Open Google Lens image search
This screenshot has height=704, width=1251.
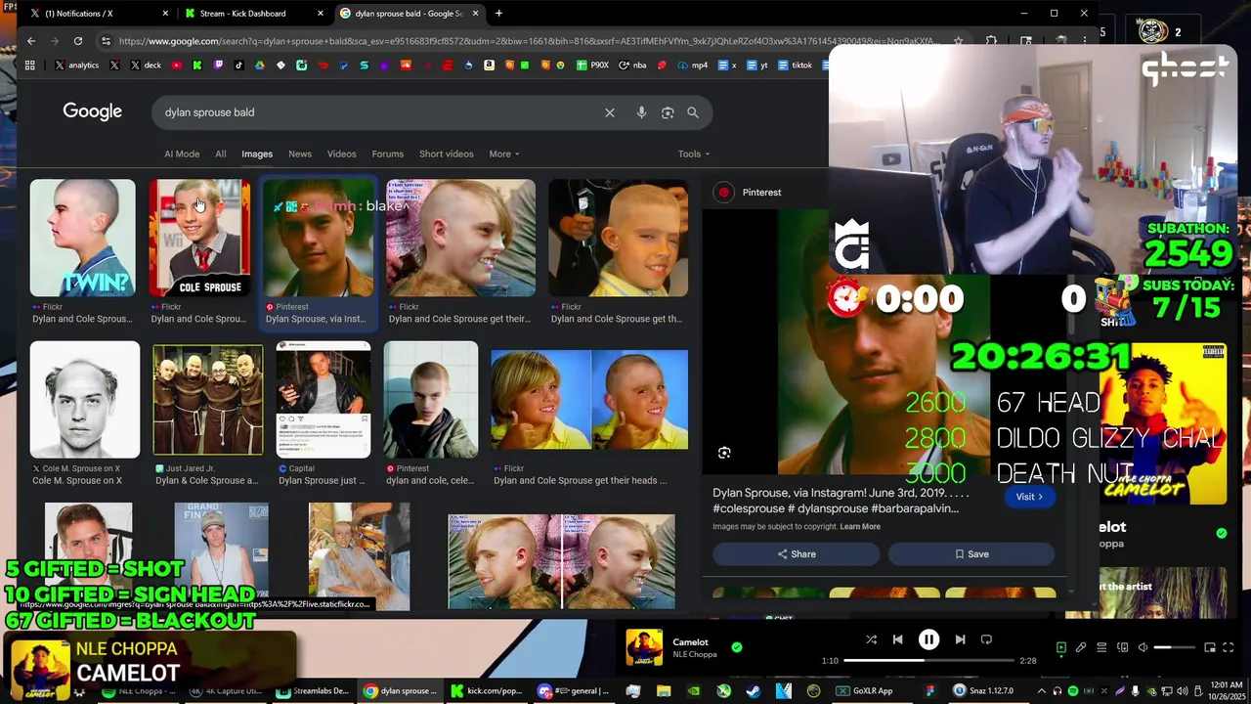pos(668,112)
